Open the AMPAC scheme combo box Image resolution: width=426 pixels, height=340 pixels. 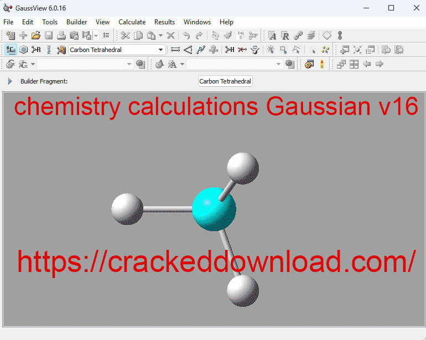pos(235,64)
